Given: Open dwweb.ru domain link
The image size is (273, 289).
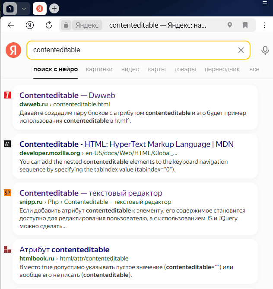Looking at the screenshot, I should [x=34, y=104].
